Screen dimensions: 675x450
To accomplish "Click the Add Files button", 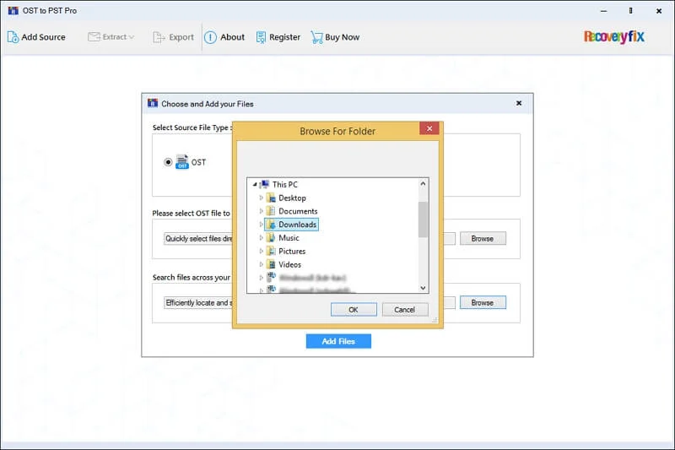I will [338, 341].
